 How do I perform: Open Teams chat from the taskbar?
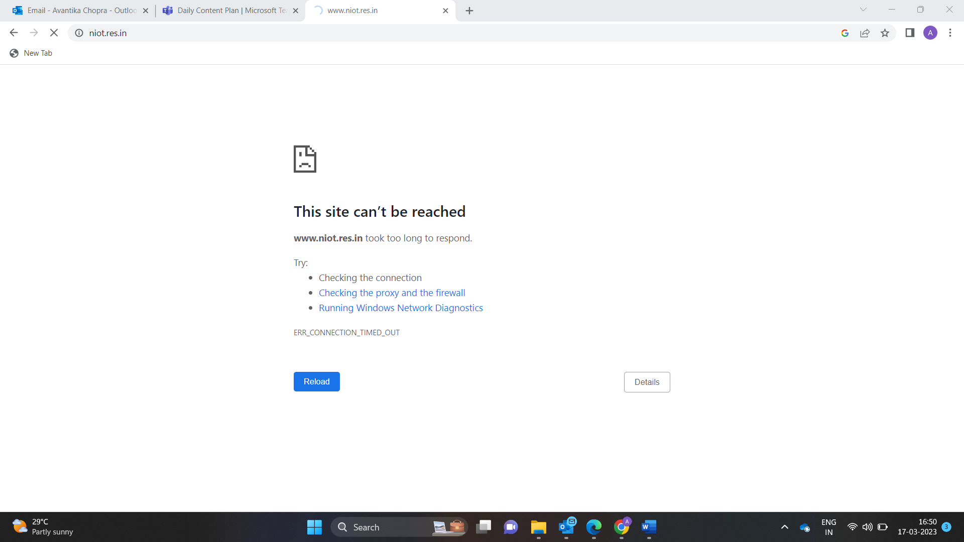511,527
